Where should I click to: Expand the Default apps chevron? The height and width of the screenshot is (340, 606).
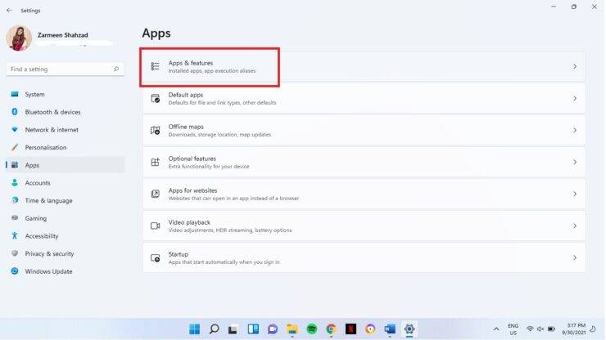(575, 98)
